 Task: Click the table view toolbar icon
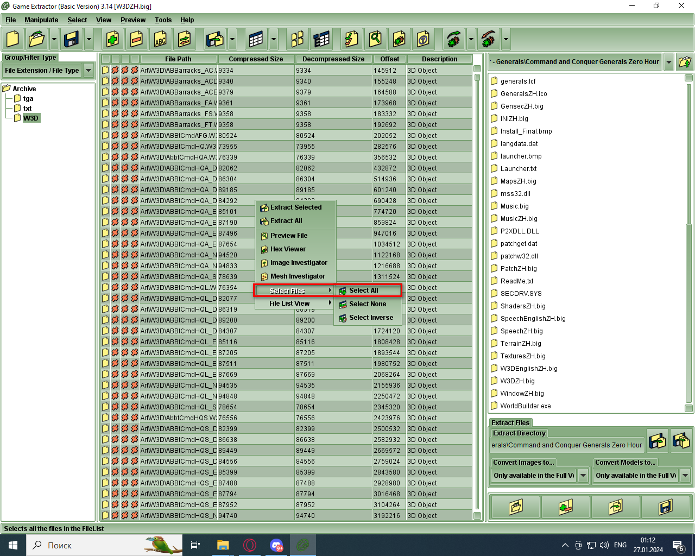256,39
